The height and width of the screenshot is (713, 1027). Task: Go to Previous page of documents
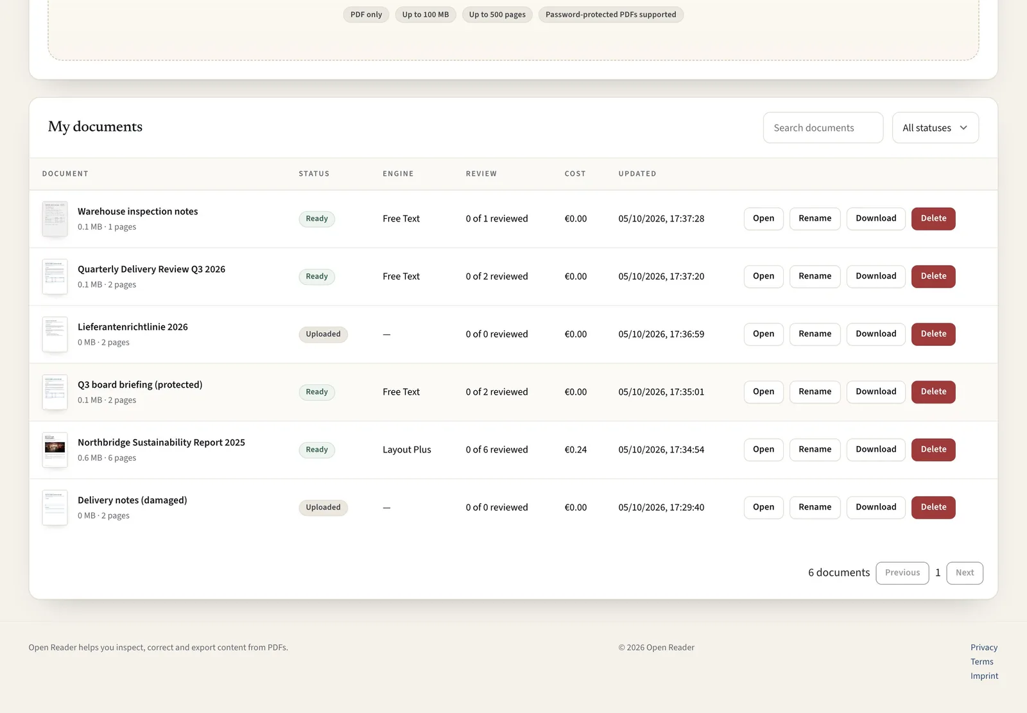(902, 572)
